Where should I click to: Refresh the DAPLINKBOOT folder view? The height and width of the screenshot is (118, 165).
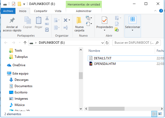tap(107, 43)
